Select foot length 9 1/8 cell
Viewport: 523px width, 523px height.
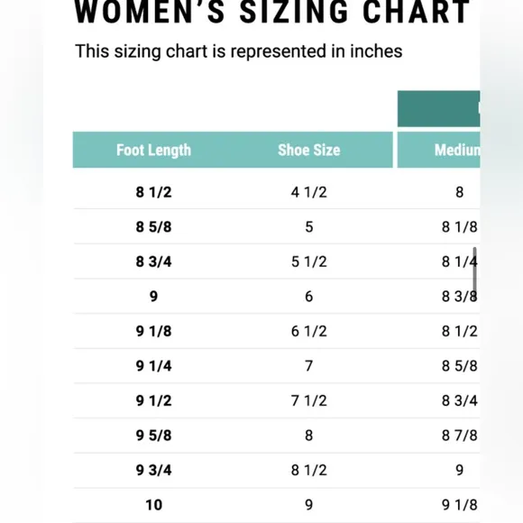click(154, 331)
